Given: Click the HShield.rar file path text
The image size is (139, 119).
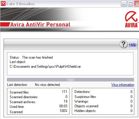Looking at the screenshot, I should point(45,67).
